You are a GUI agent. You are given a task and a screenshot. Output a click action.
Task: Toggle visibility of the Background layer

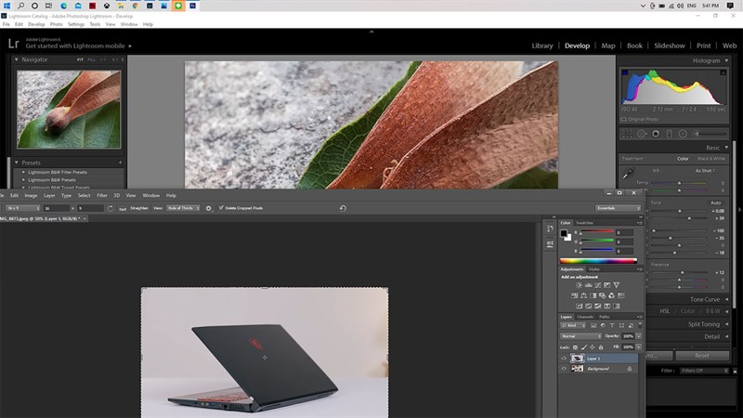[564, 369]
